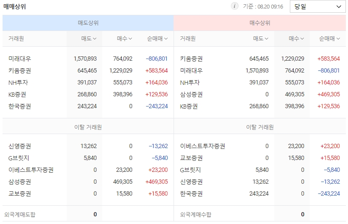Click 한국증권 in right 이탈 거래원 list
Screen dimensions: 348x224
tap(191, 193)
